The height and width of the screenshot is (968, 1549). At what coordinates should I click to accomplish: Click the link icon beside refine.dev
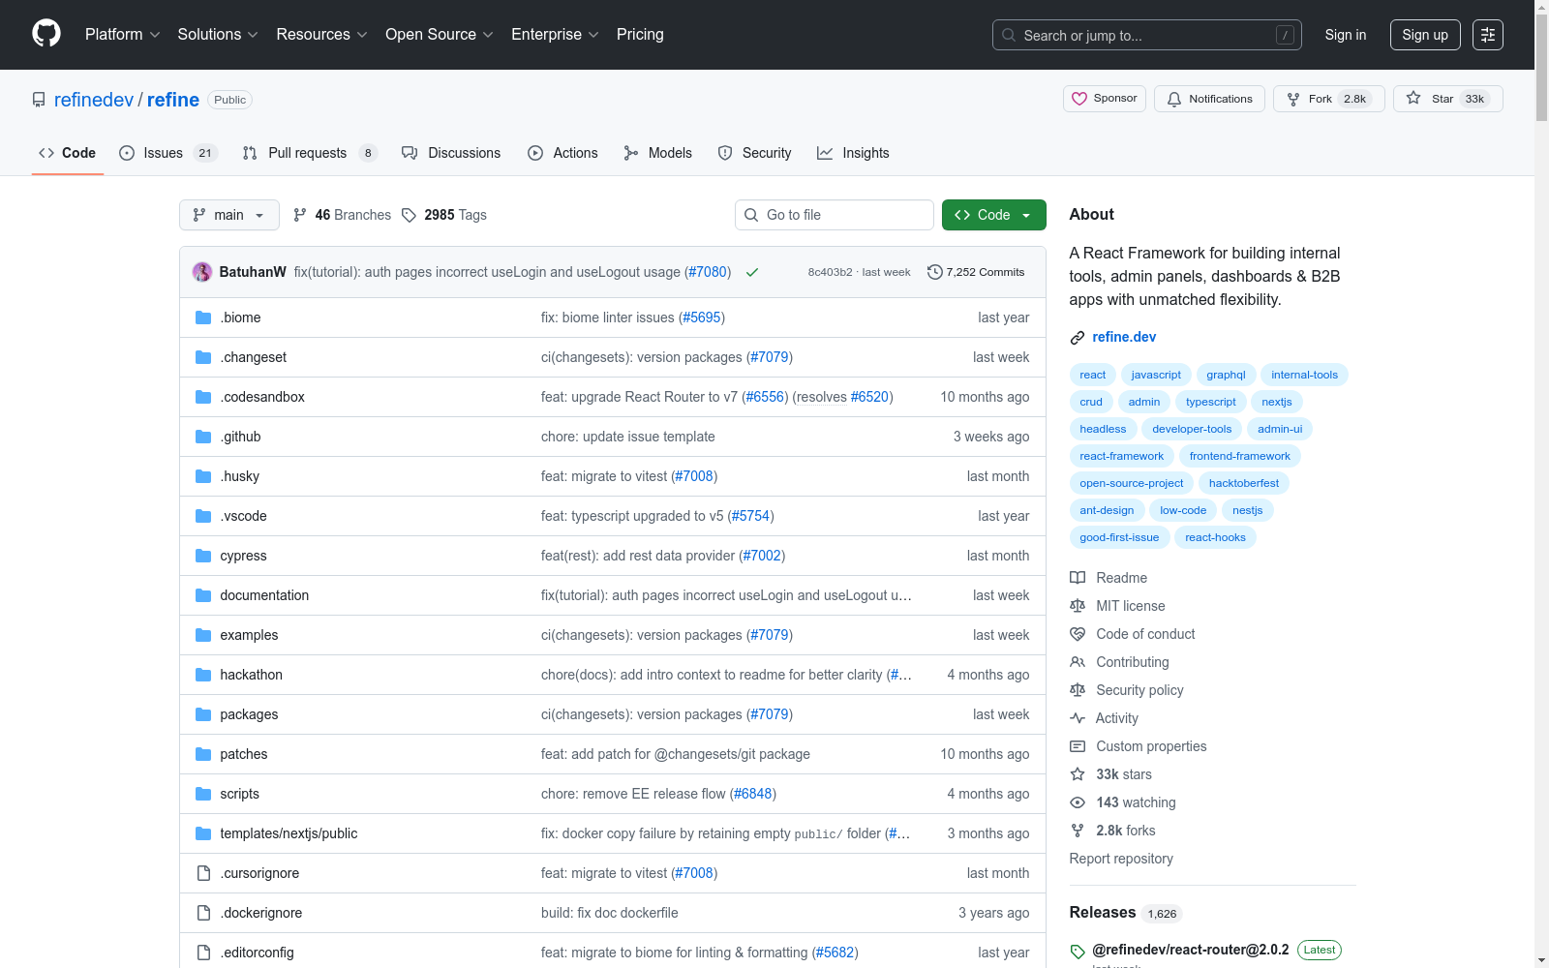[1078, 338]
